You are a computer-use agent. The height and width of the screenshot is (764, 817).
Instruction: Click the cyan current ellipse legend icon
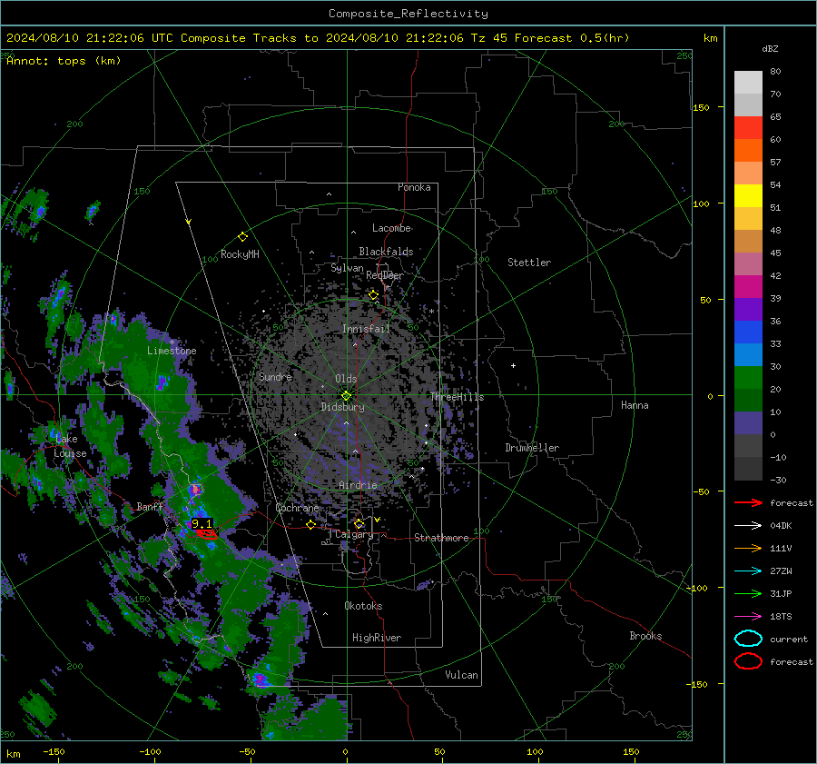[x=748, y=639]
